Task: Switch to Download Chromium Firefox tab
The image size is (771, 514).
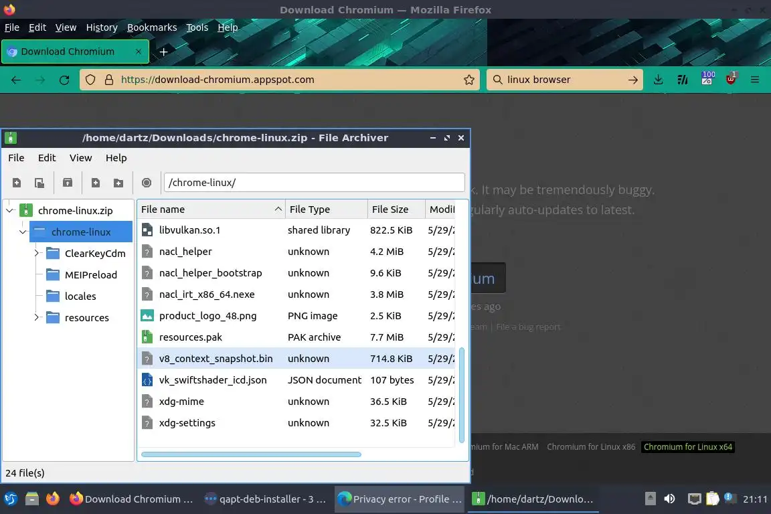Action: click(x=75, y=52)
